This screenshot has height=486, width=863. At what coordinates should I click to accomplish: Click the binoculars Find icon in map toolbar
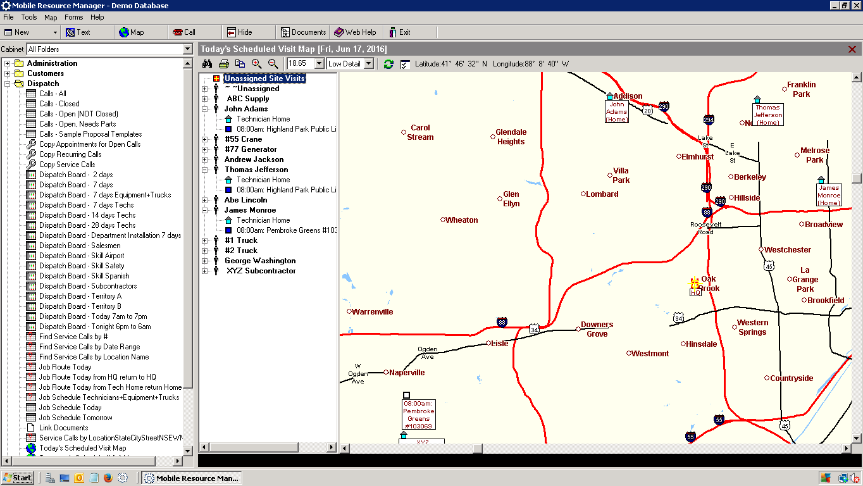[207, 64]
